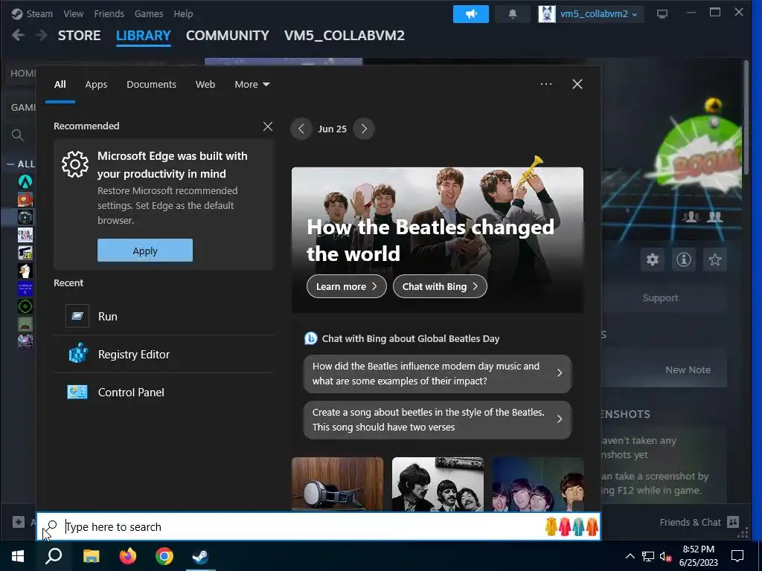
Task: Click Learn more about the Beatles
Action: point(347,286)
